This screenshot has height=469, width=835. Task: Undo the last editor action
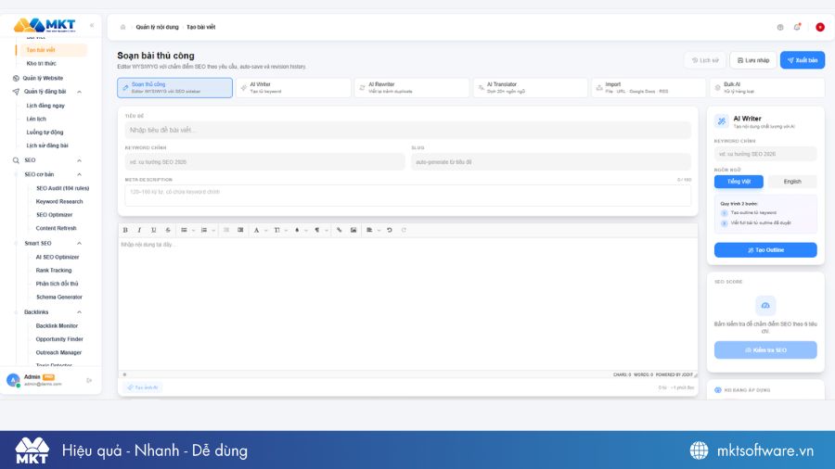pyautogui.click(x=390, y=230)
